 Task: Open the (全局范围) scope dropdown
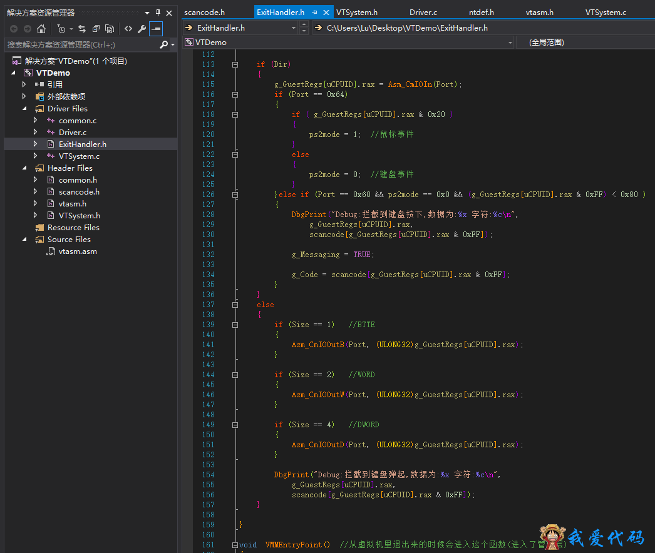585,42
